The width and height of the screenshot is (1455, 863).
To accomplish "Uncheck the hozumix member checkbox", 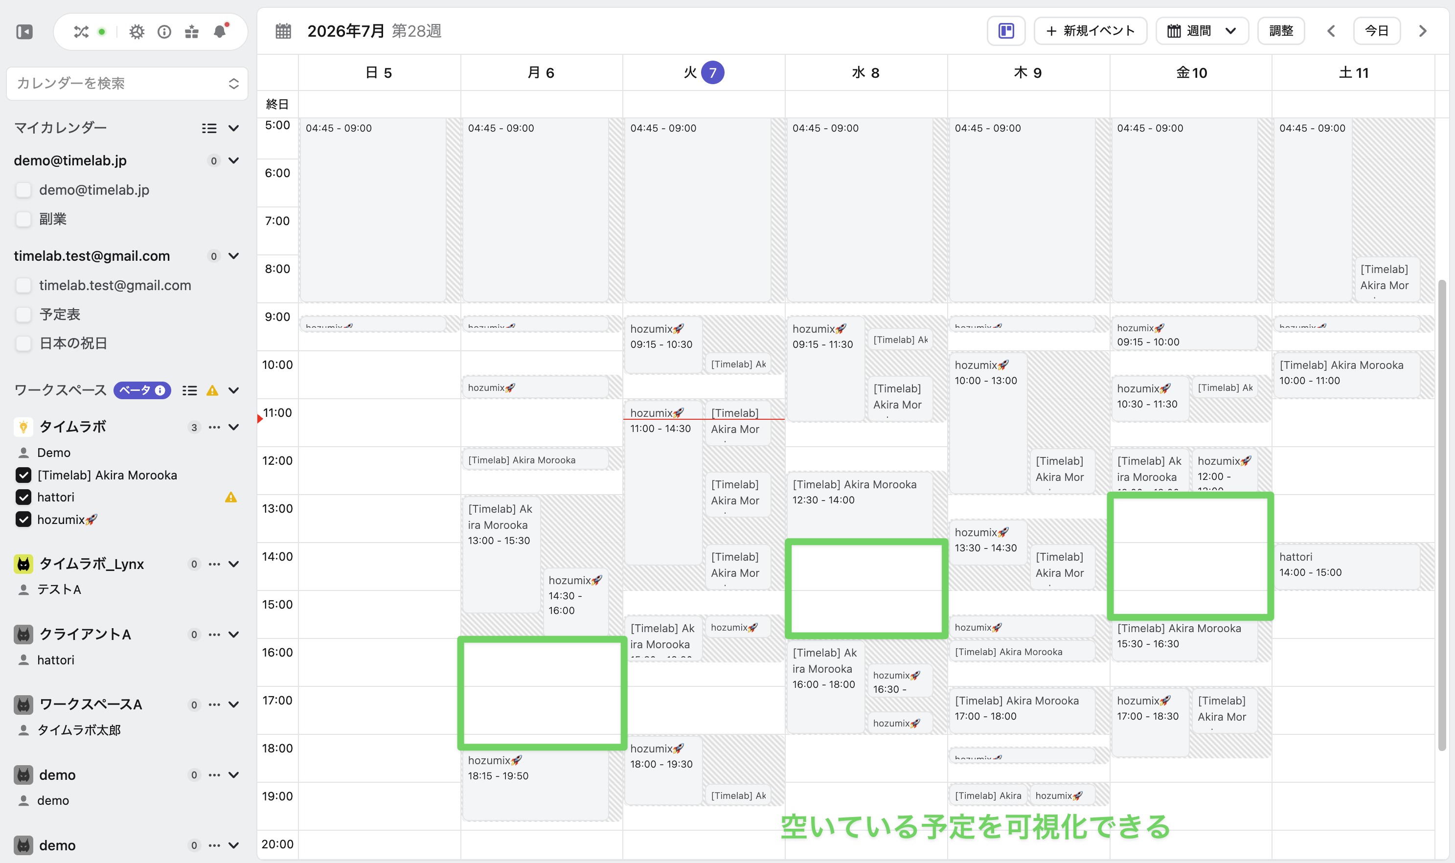I will (23, 519).
